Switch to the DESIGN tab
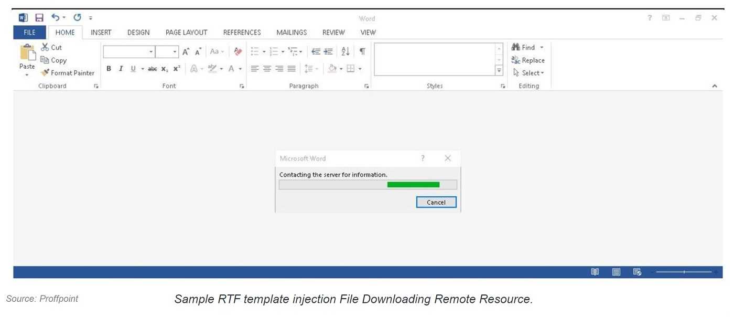The width and height of the screenshot is (734, 317). click(x=138, y=33)
